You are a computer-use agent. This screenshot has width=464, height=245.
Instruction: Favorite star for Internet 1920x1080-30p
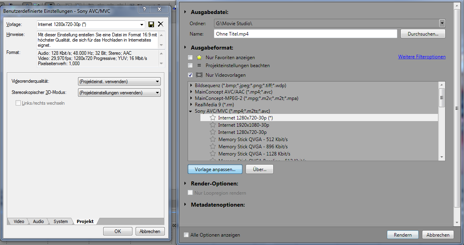(x=213, y=125)
